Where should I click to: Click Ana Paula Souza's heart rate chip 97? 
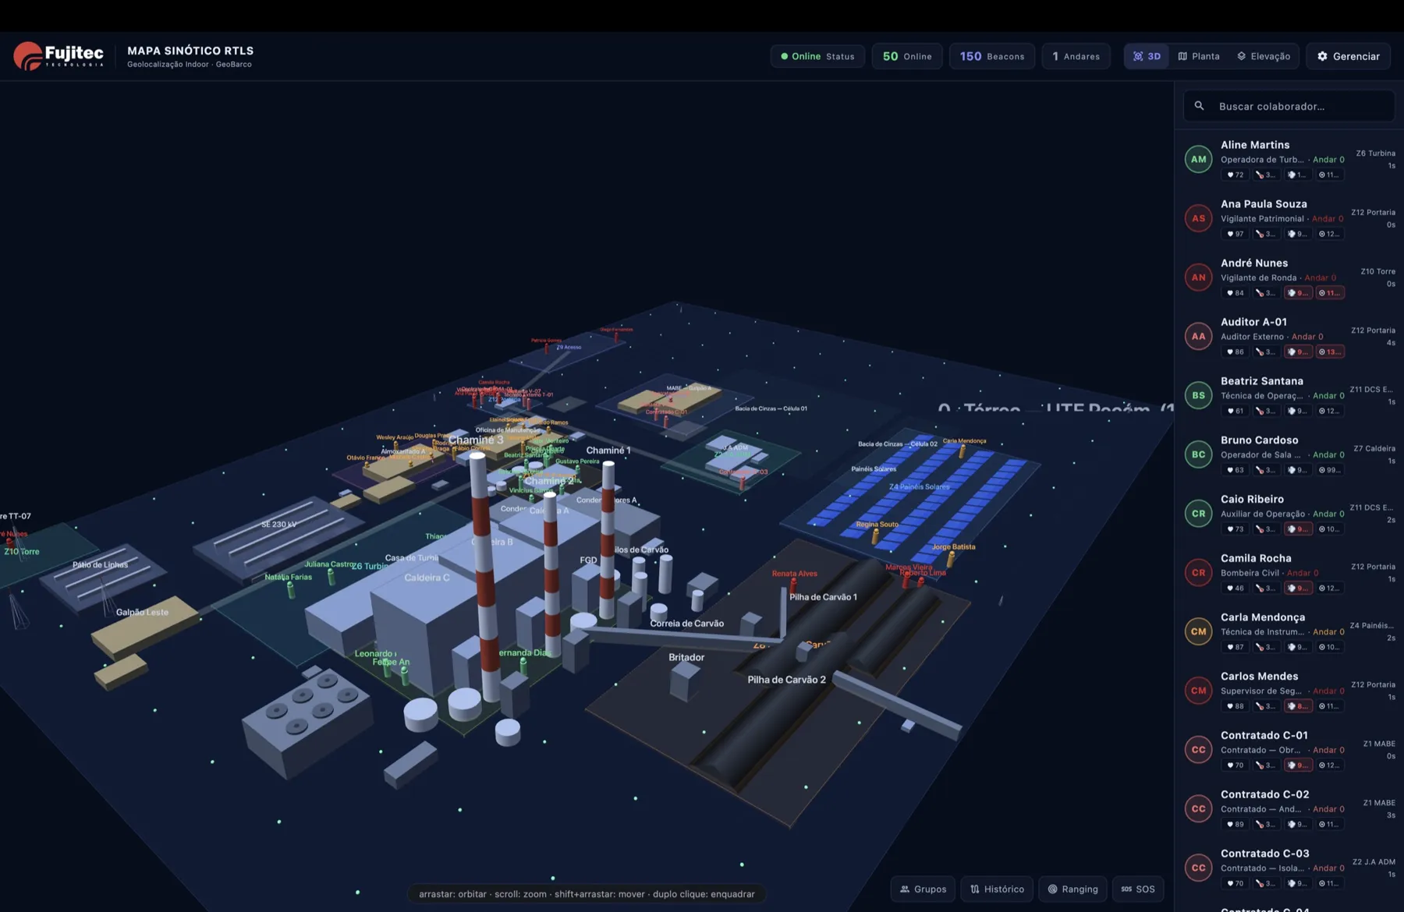(x=1236, y=234)
